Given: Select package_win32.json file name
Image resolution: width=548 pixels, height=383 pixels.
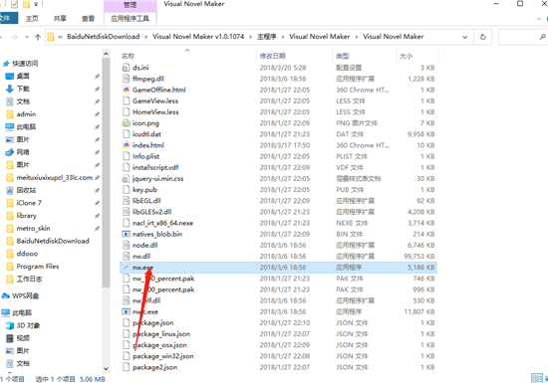Looking at the screenshot, I should click(x=162, y=356).
